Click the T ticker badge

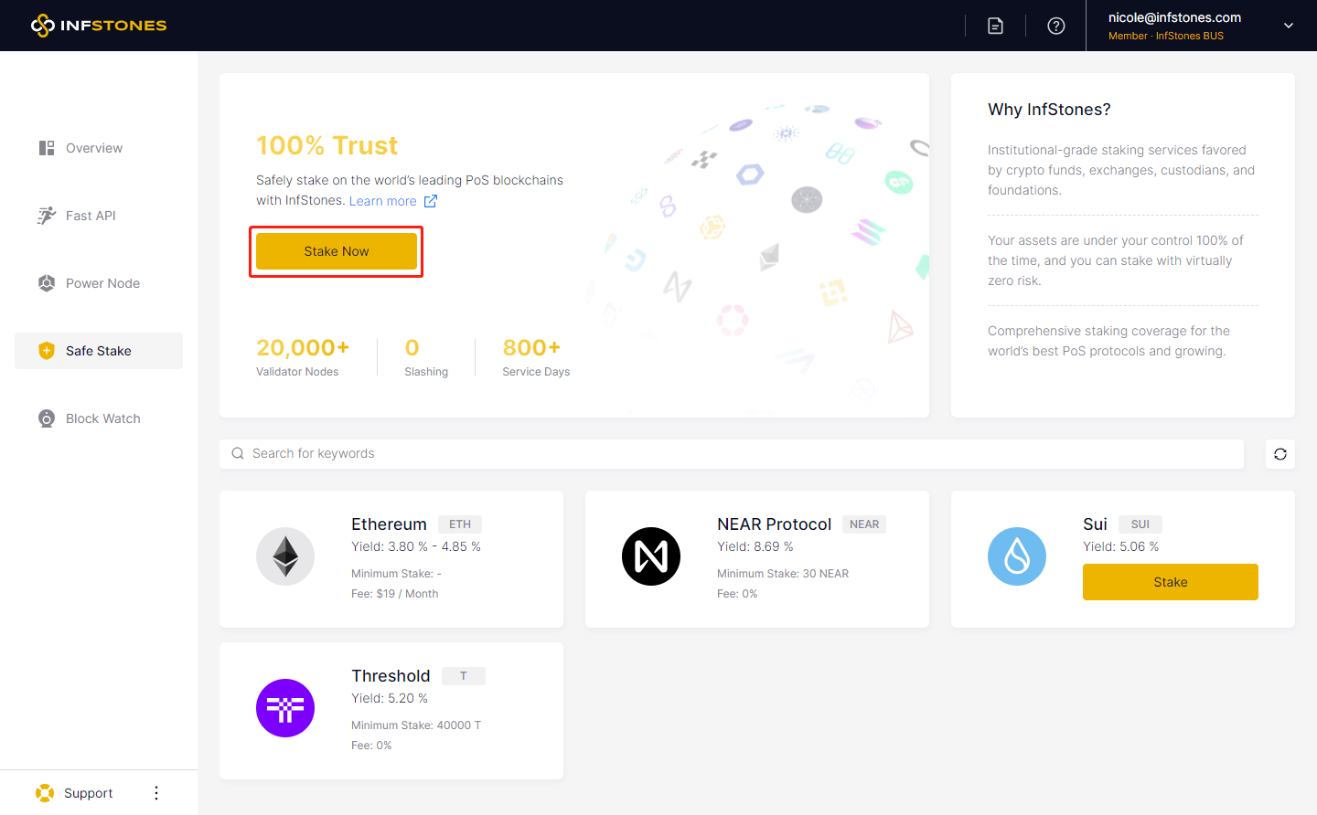pyautogui.click(x=464, y=676)
